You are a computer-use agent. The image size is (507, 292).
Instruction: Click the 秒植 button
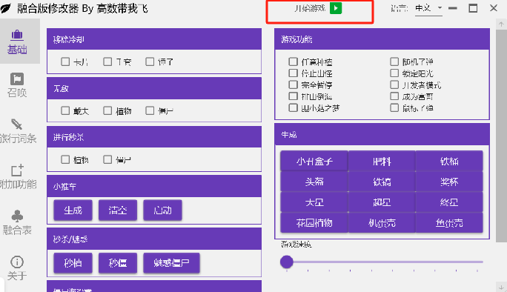73,263
